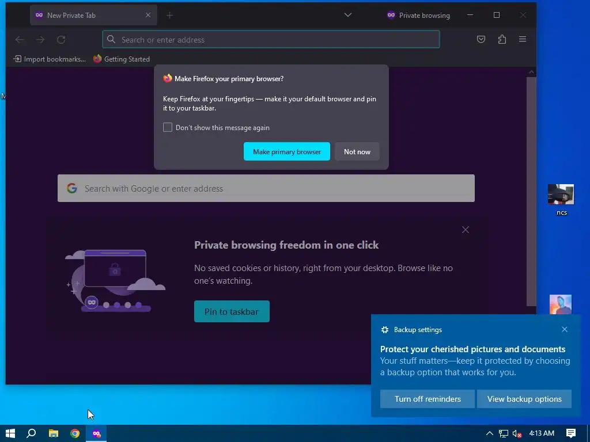Click the magnifier icon in address bar
The height and width of the screenshot is (442, 590).
[x=111, y=39]
